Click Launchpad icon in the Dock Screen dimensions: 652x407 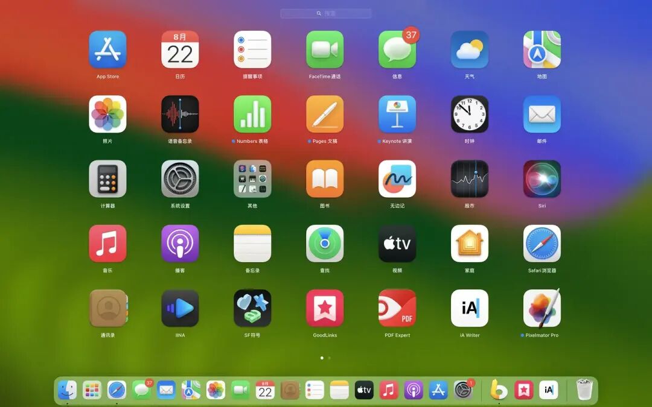click(92, 390)
